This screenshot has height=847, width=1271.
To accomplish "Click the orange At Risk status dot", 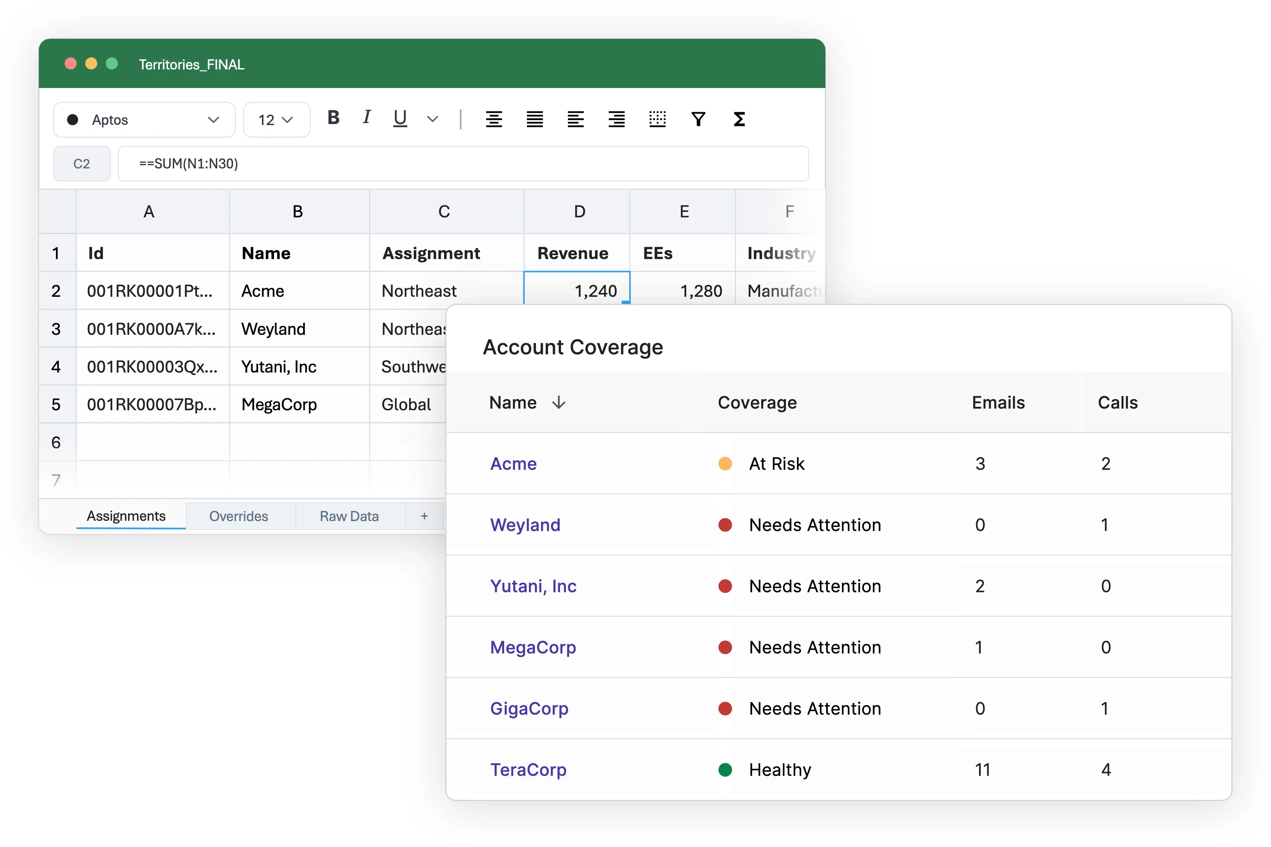I will (x=725, y=464).
